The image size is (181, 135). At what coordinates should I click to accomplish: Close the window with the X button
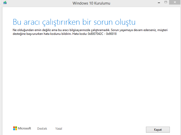175,2
